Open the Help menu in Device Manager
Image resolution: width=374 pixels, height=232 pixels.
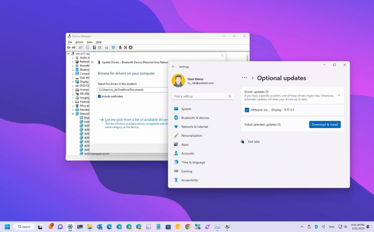point(99,42)
